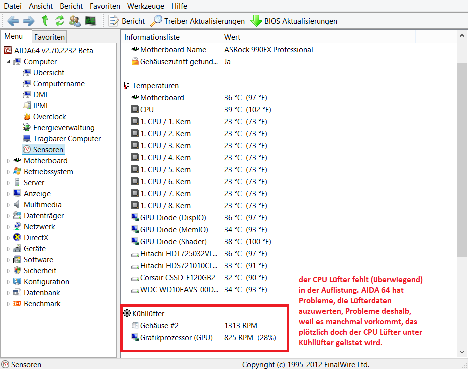Open the Werkzeuge menu
Viewport: 468px width, 369px height.
click(146, 6)
